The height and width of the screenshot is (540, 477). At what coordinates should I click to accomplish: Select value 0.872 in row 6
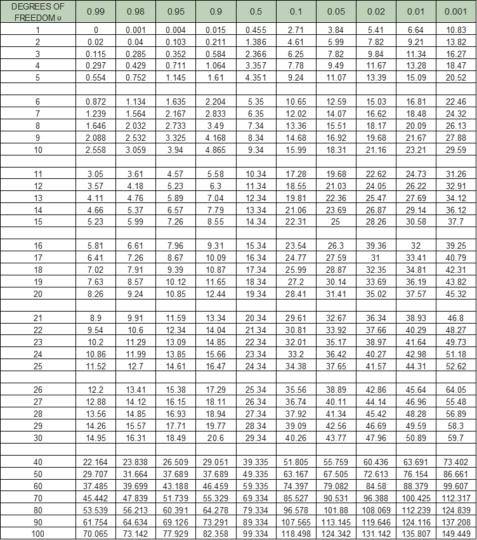[96, 102]
